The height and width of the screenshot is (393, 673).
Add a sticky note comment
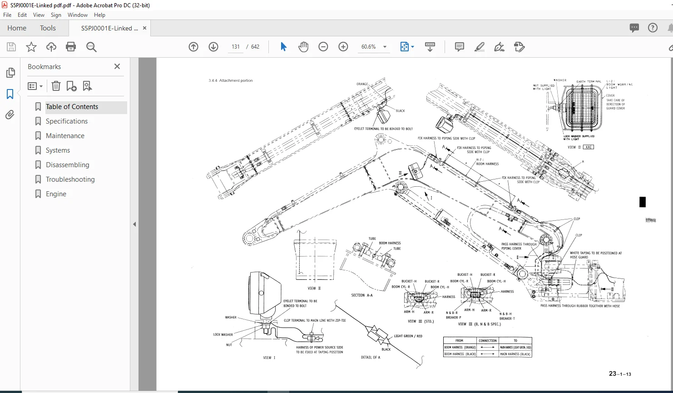click(x=460, y=47)
